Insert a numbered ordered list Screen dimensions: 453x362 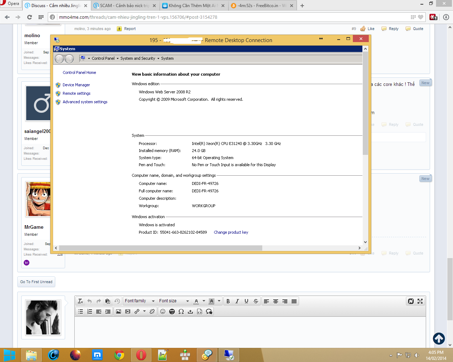(x=90, y=311)
